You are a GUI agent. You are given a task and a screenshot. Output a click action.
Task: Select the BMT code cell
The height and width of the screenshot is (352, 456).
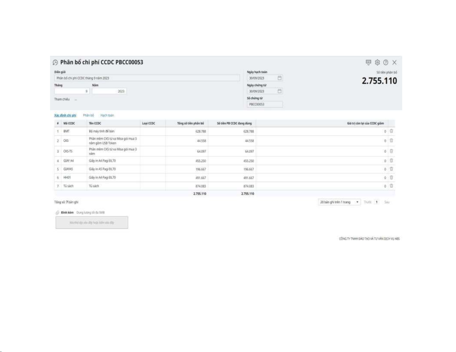[74, 131]
